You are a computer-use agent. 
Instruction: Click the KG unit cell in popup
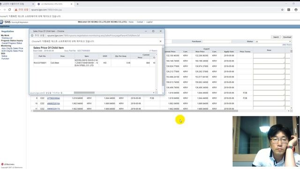pos(105,63)
